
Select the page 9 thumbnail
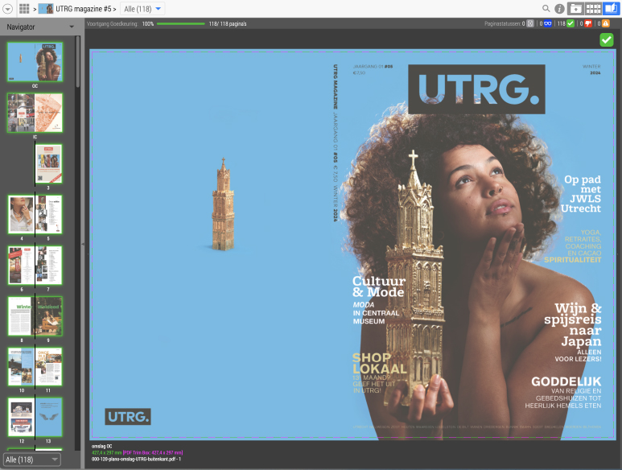pos(48,315)
